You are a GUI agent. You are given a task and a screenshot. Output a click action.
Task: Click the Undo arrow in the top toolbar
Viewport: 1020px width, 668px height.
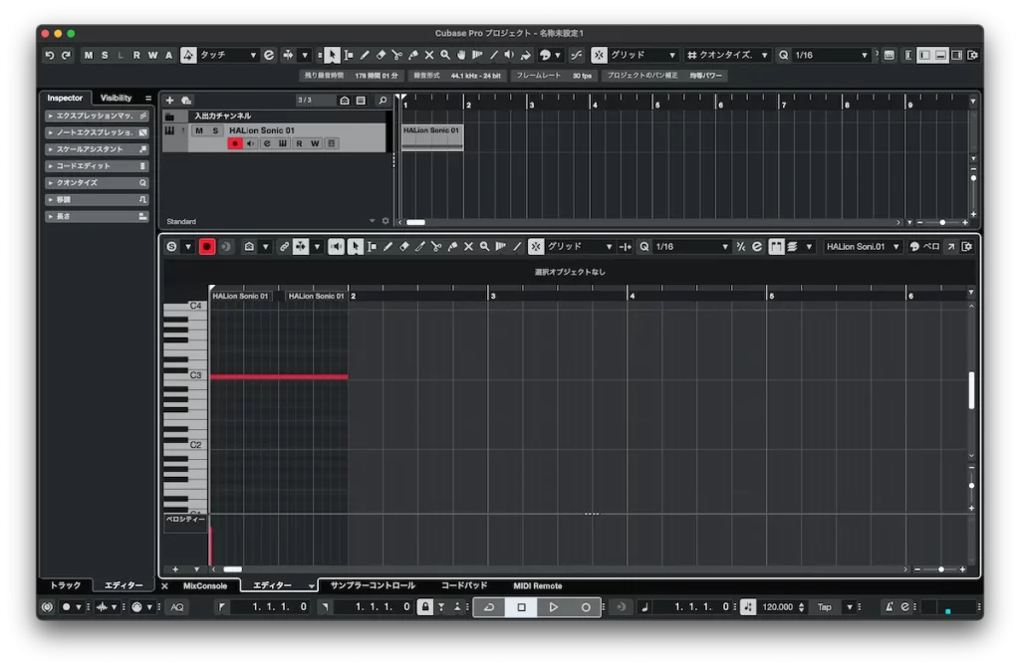(50, 55)
